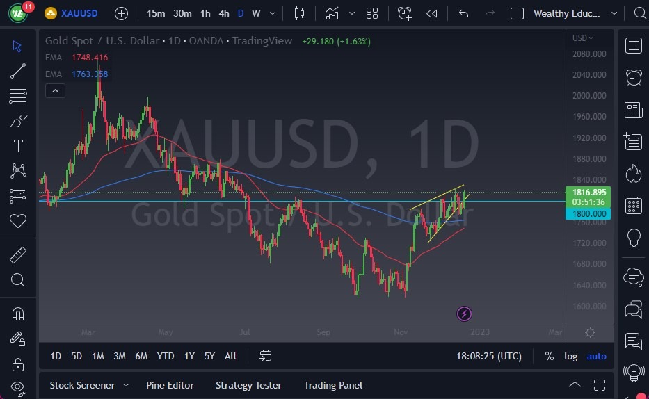Screen dimensions: 649x399
Task: Expand the Stock Screener dropdown arrow
Action: [126, 385]
